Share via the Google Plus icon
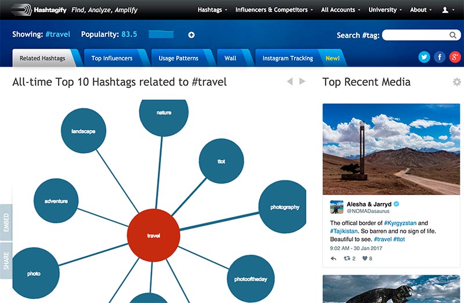The width and height of the screenshot is (464, 303). pyautogui.click(x=455, y=57)
